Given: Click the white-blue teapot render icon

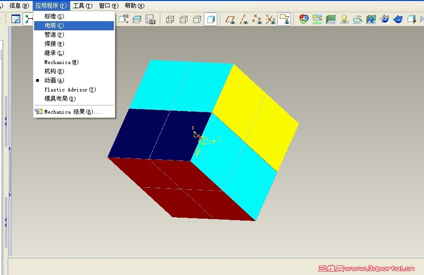Looking at the screenshot, I should tap(385, 19).
